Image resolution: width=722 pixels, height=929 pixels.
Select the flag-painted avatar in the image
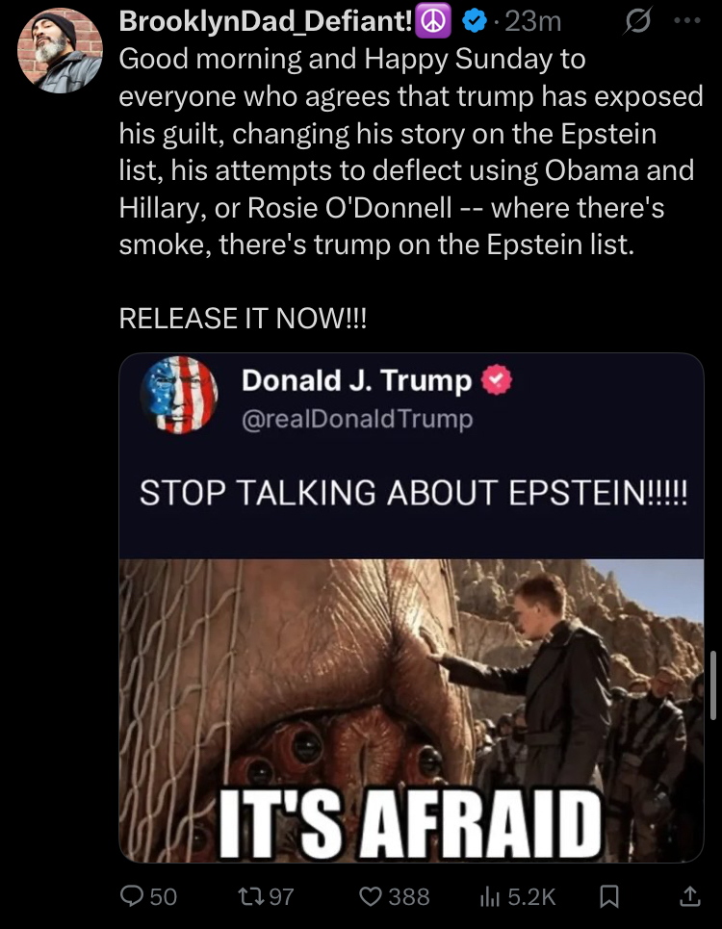[179, 395]
